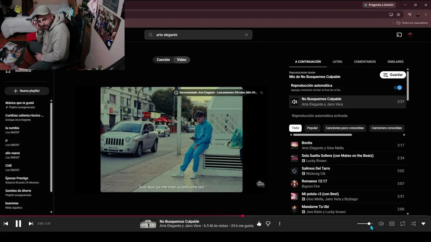Screen dimensions: 431x242
Task: Click the filter chips horizontal scrollbar
Action: 323,135
